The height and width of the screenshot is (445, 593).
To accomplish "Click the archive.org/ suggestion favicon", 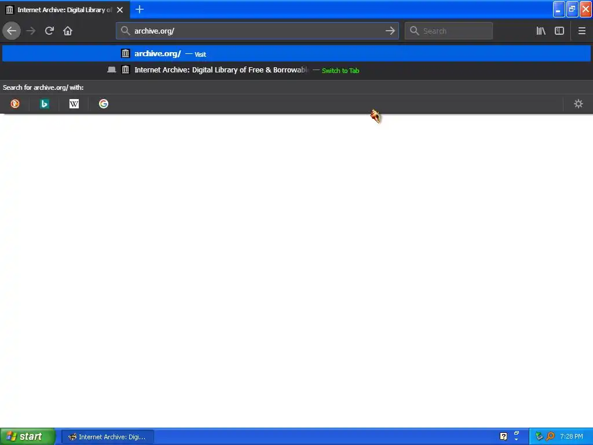I will click(126, 53).
